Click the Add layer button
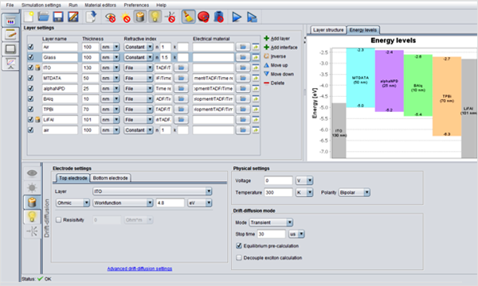This screenshot has height=286, width=478. (276, 38)
